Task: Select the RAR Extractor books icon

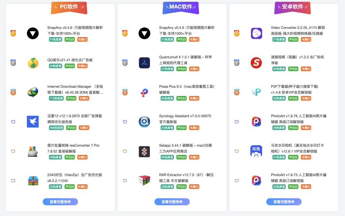Action: [x=144, y=180]
